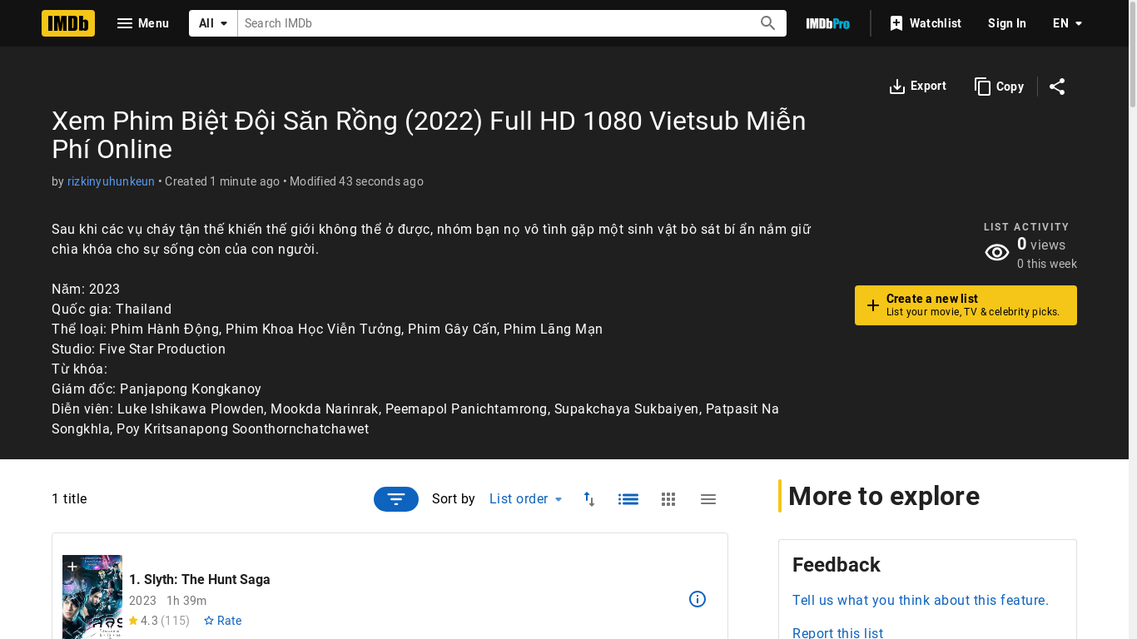Click Tell us what you think link

[x=921, y=601]
